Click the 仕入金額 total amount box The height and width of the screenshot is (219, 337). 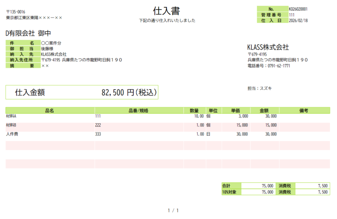[x=82, y=92]
